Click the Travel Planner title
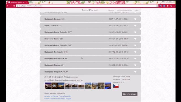Screen dimensions: 181x102 tap(90, 10)
